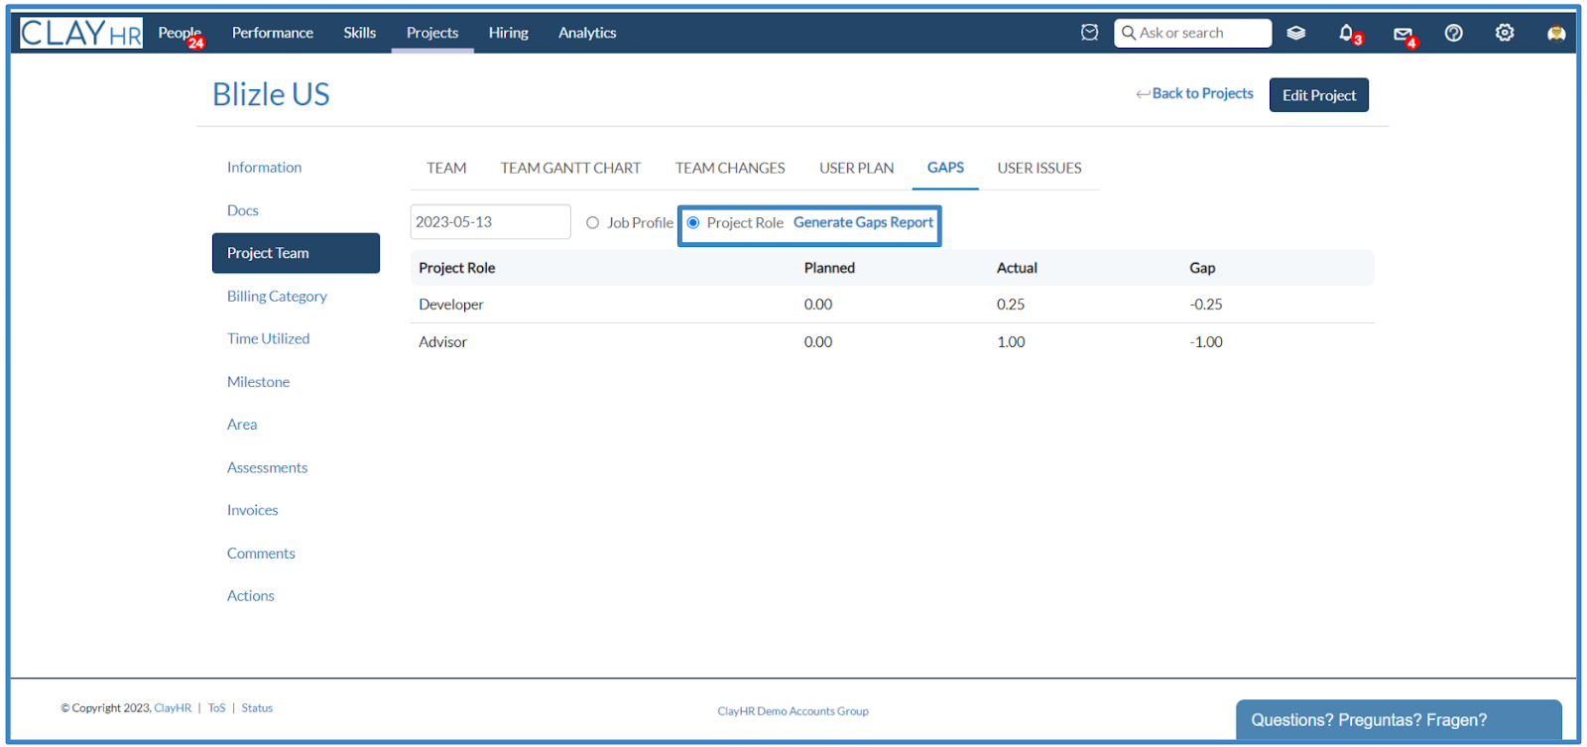Image resolution: width=1587 pixels, height=747 pixels.
Task: Click the Advisor row name
Action: coord(442,342)
